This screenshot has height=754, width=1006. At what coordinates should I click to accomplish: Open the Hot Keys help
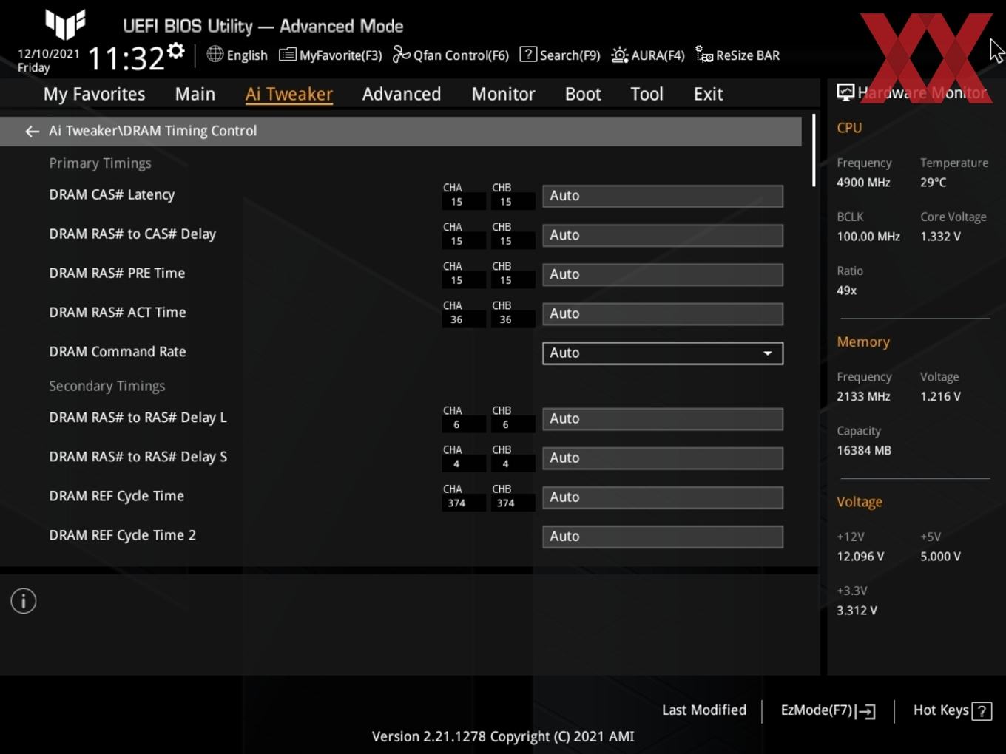pyautogui.click(x=941, y=710)
